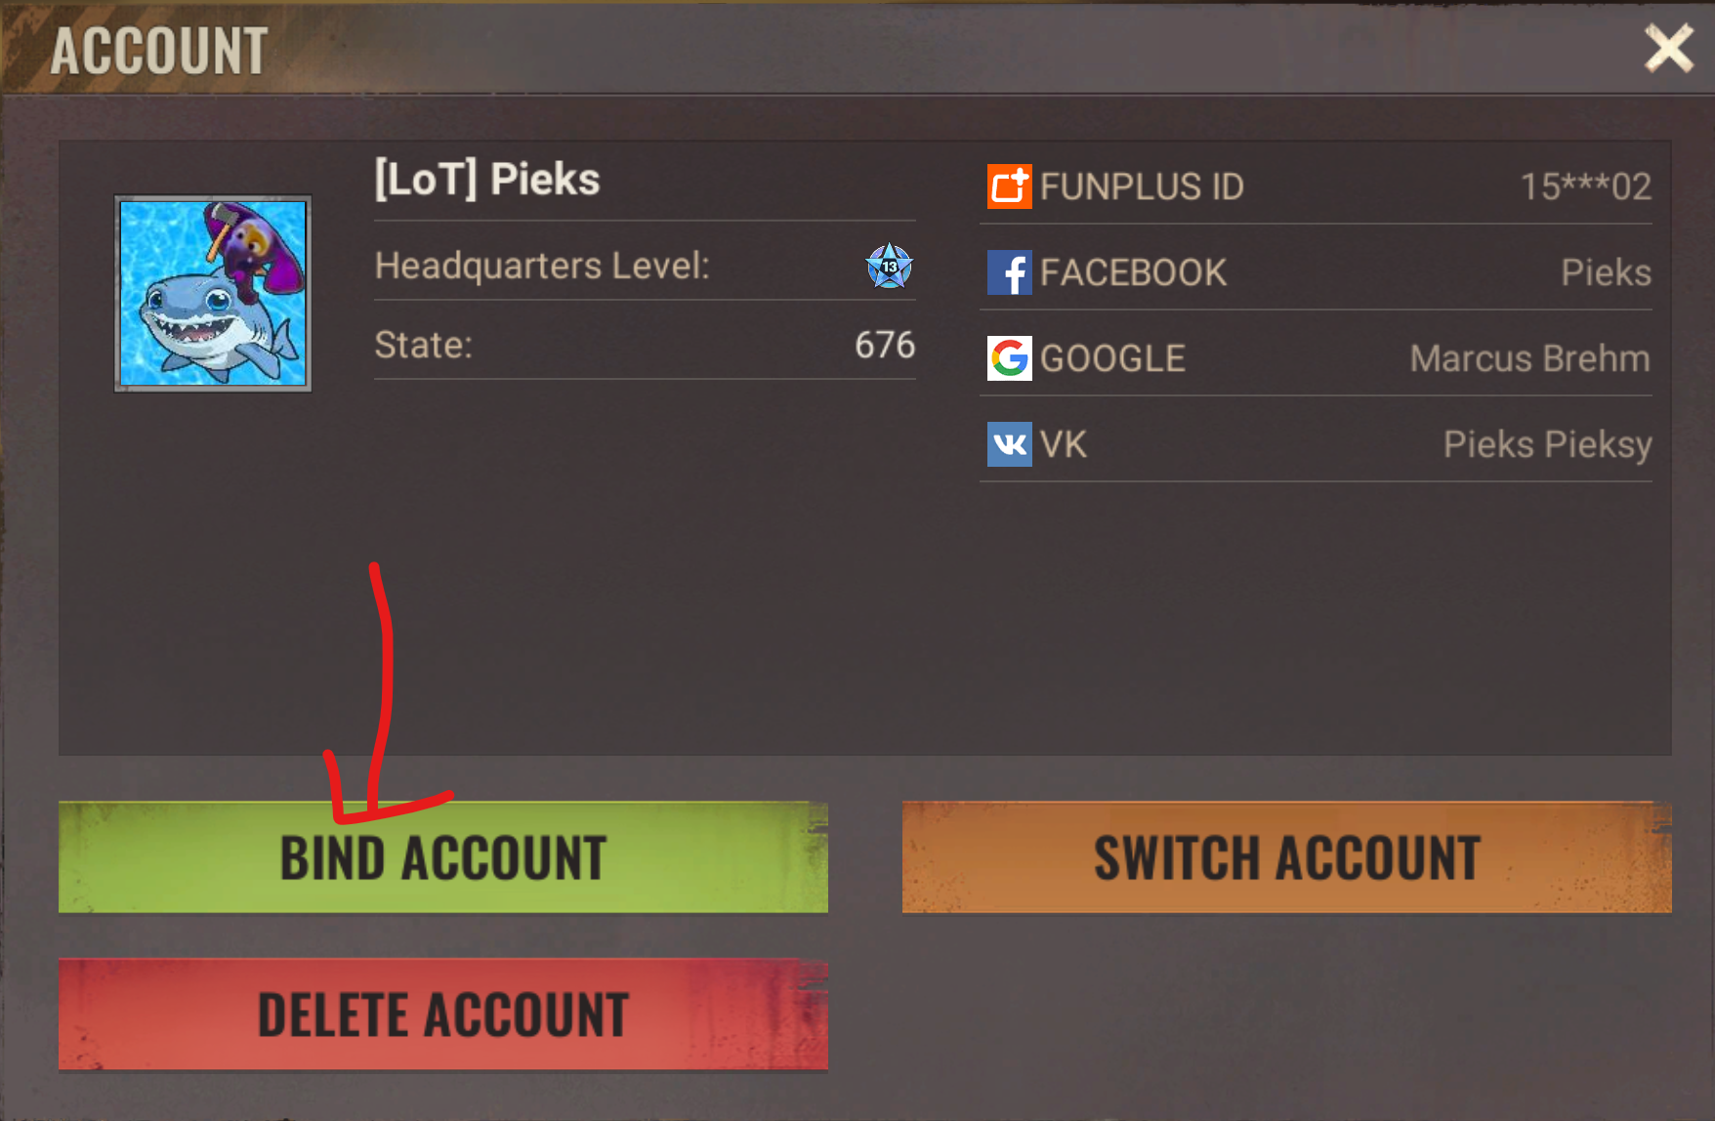Click the Bind Account green button
Viewport: 1715px width, 1121px height.
click(443, 857)
